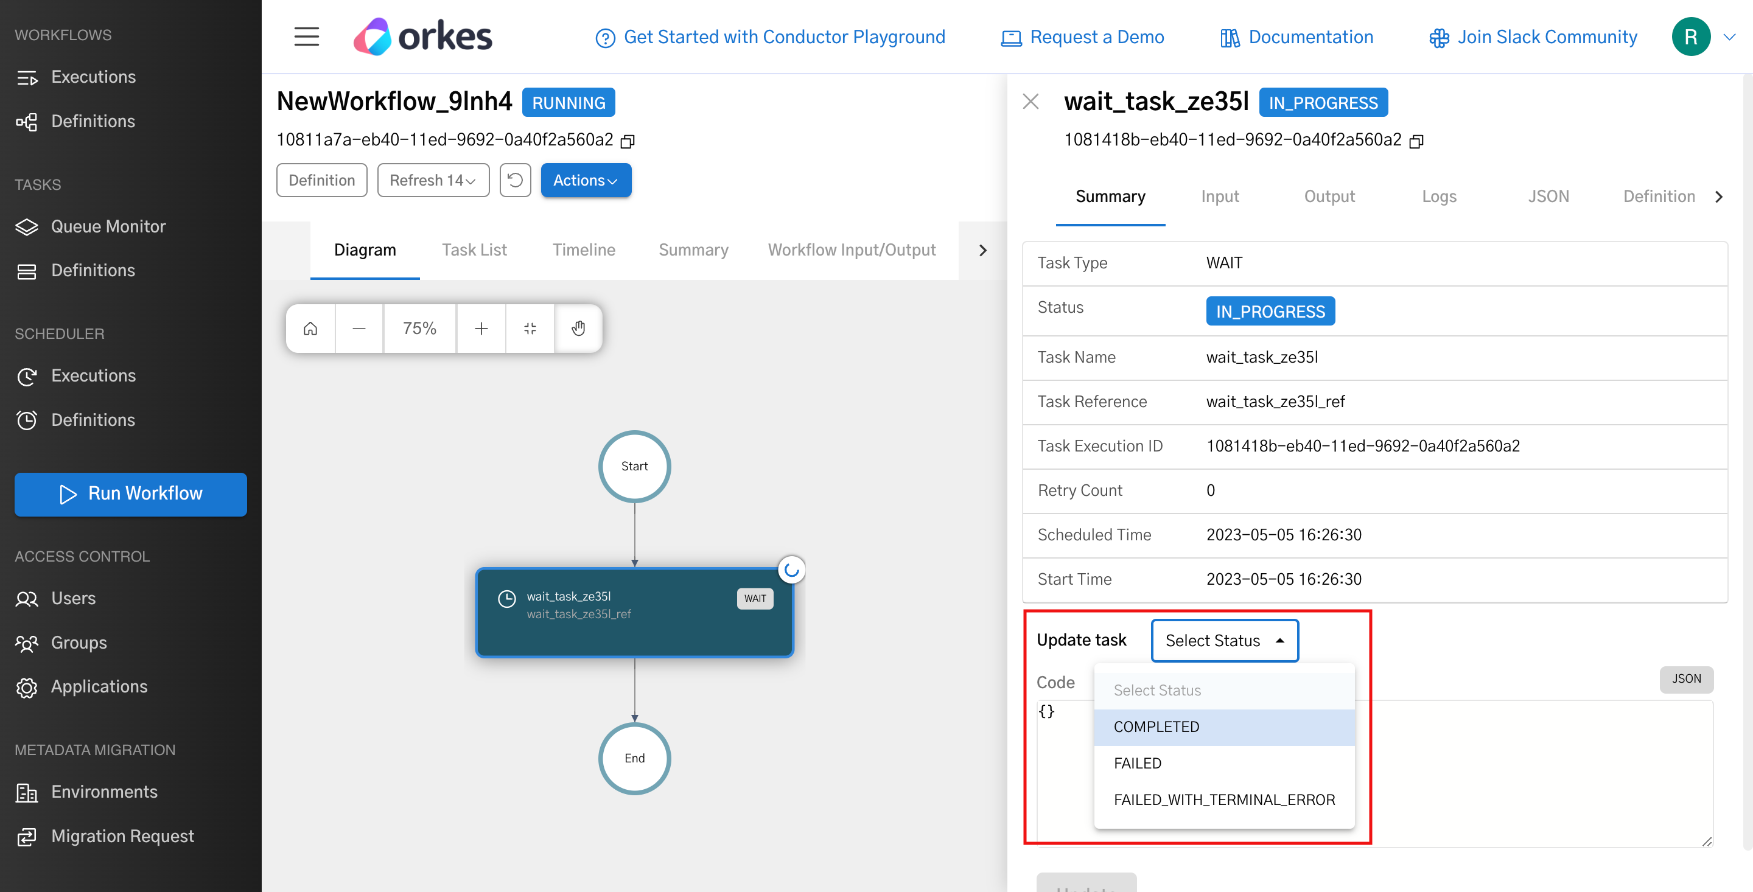Open the hamburger navigation menu
The width and height of the screenshot is (1753, 892).
[x=306, y=37]
